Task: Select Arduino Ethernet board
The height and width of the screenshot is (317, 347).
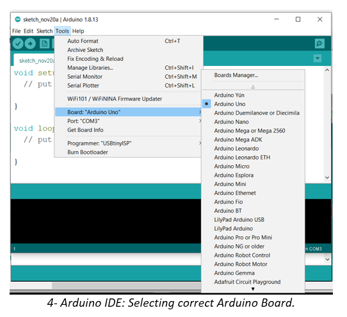Action: (x=253, y=193)
